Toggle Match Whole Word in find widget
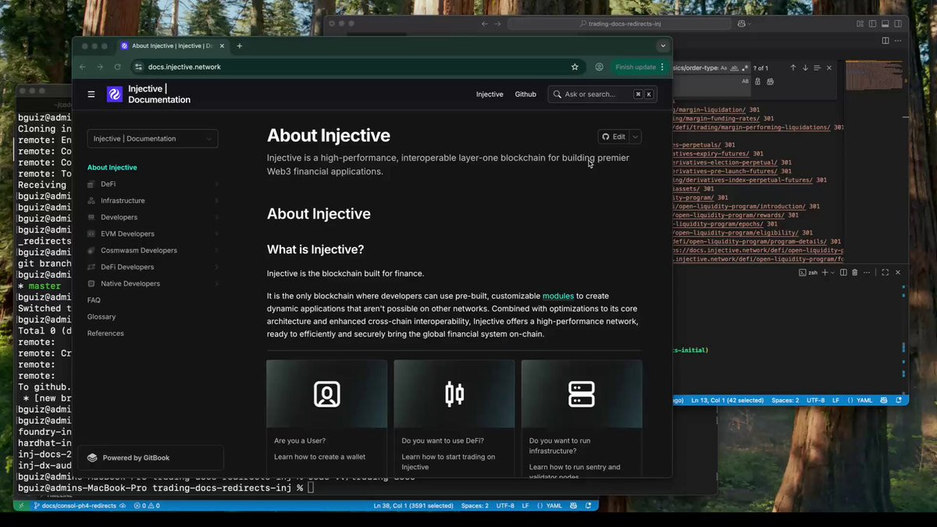The width and height of the screenshot is (937, 527). pos(735,68)
